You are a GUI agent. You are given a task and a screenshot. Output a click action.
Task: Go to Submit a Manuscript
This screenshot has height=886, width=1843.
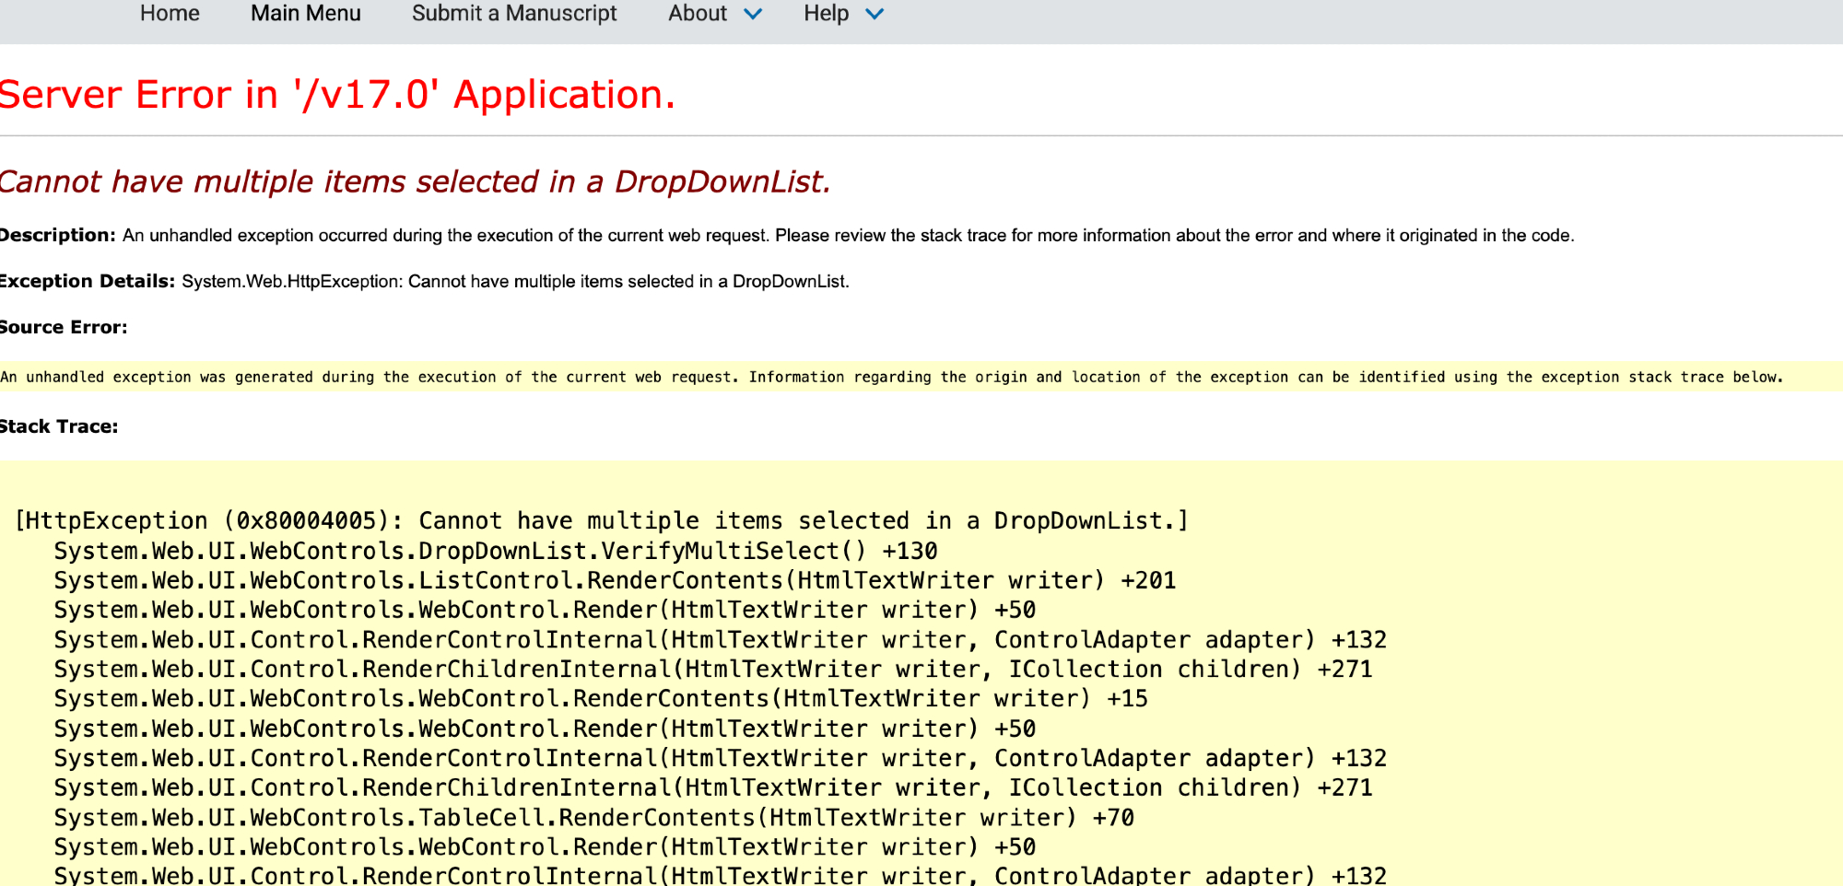pyautogui.click(x=514, y=14)
